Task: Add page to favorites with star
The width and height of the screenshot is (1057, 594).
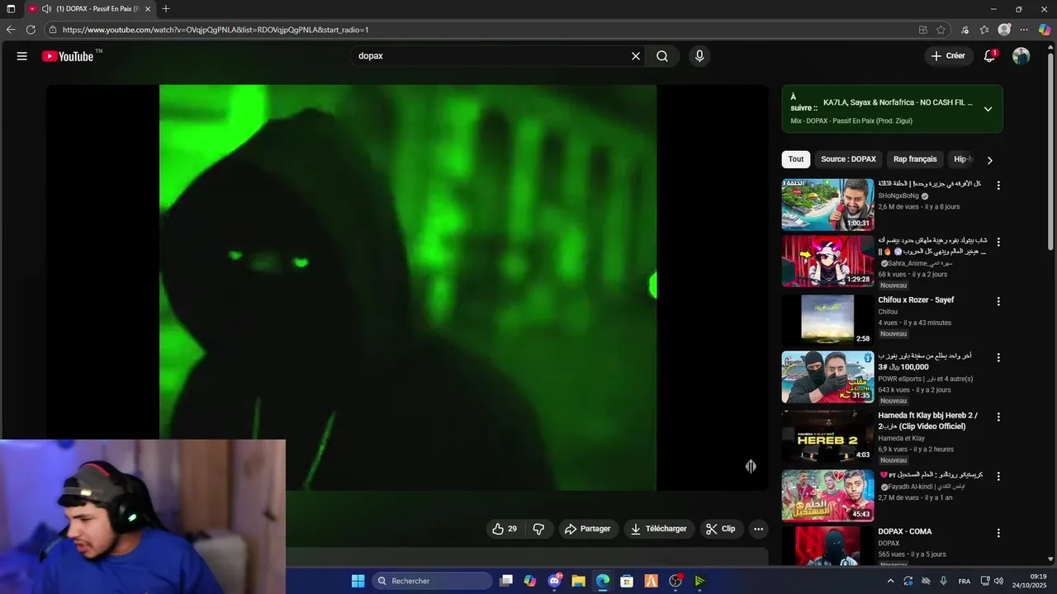Action: click(941, 30)
